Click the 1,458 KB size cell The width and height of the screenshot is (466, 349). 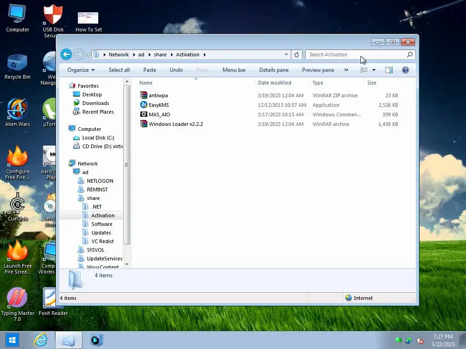[388, 124]
